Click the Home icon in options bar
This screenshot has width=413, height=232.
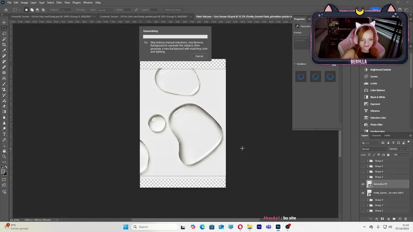tap(6, 10)
